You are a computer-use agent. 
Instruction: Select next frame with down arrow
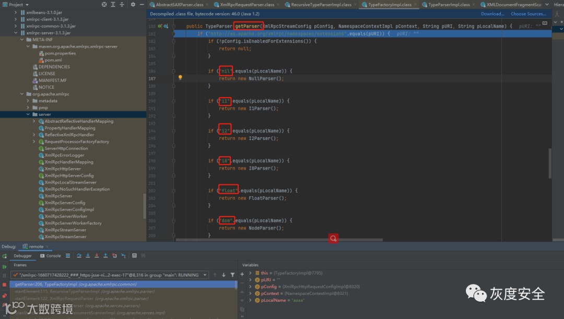click(x=224, y=275)
